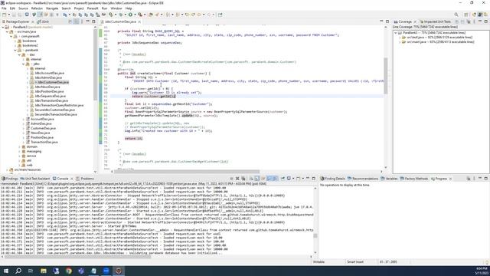Viewport: 490px width, 276px height.
Task: Launch the Debug toolbar button
Action: point(120,15)
